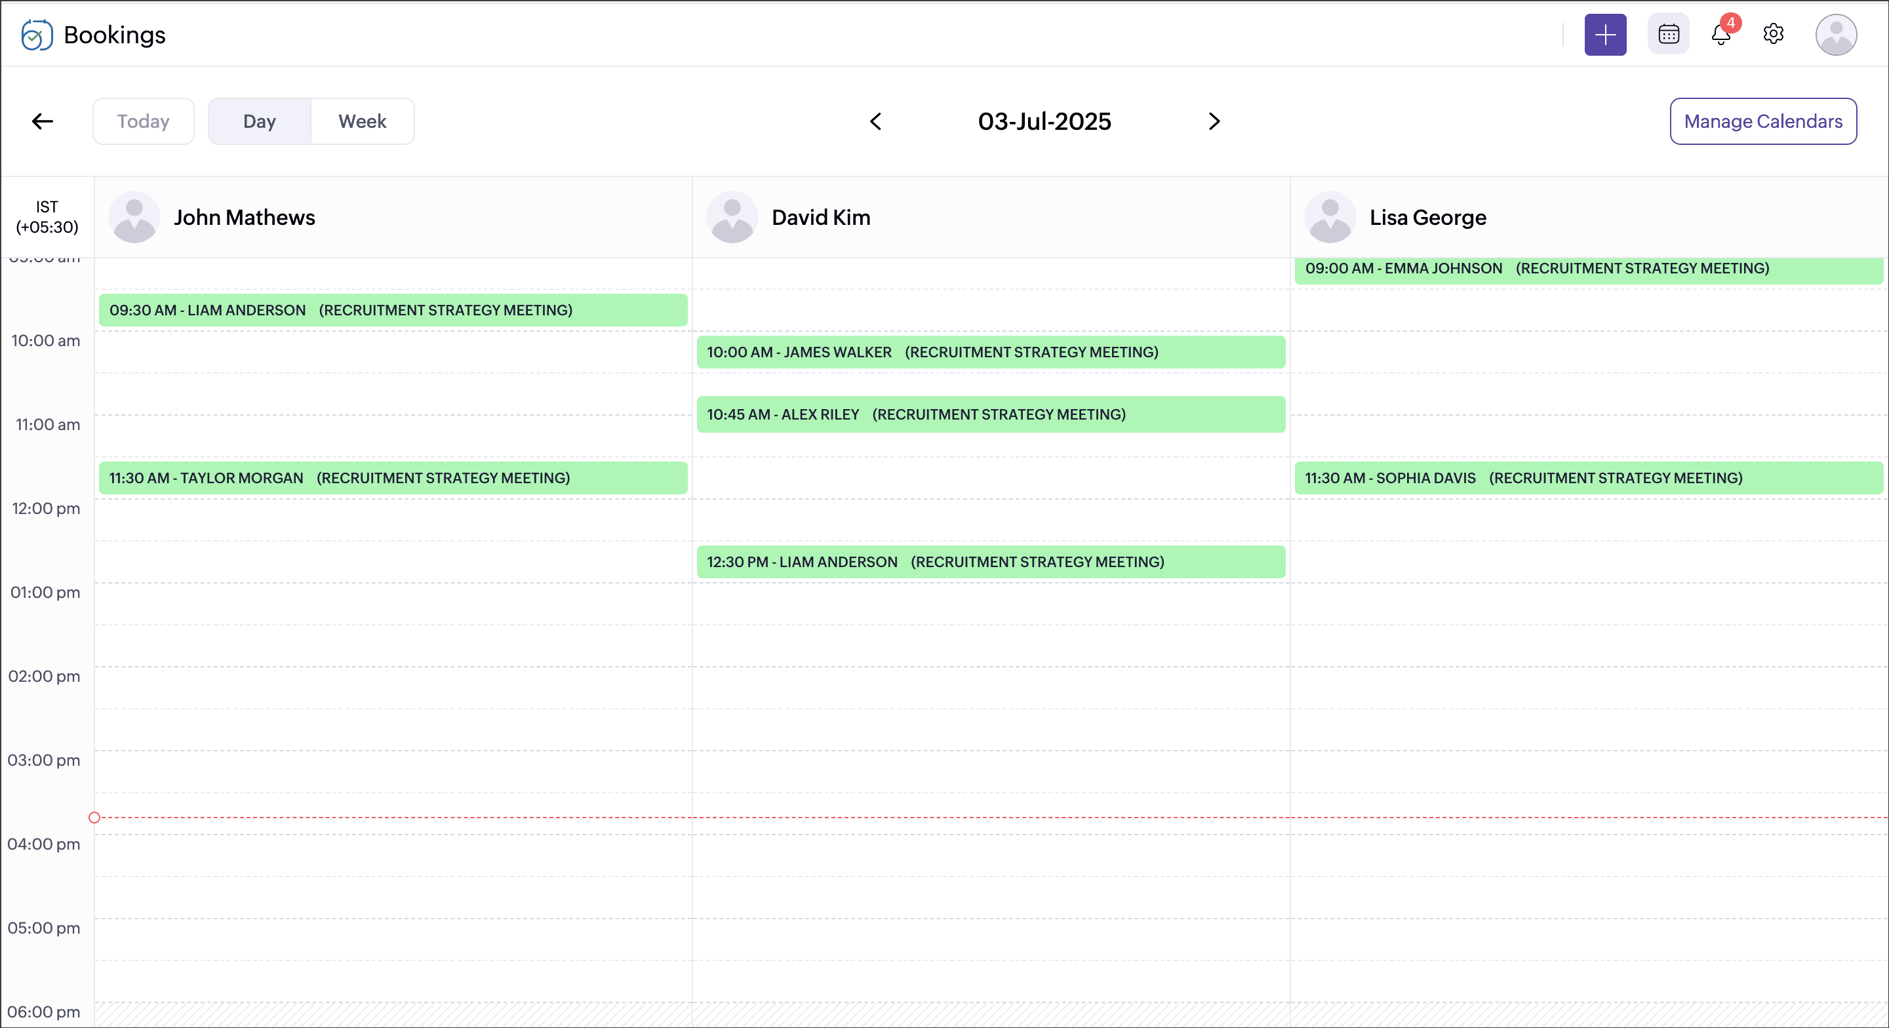Open the 10:00 AM James Walker booking
Image resolution: width=1889 pixels, height=1028 pixels.
[x=991, y=352]
